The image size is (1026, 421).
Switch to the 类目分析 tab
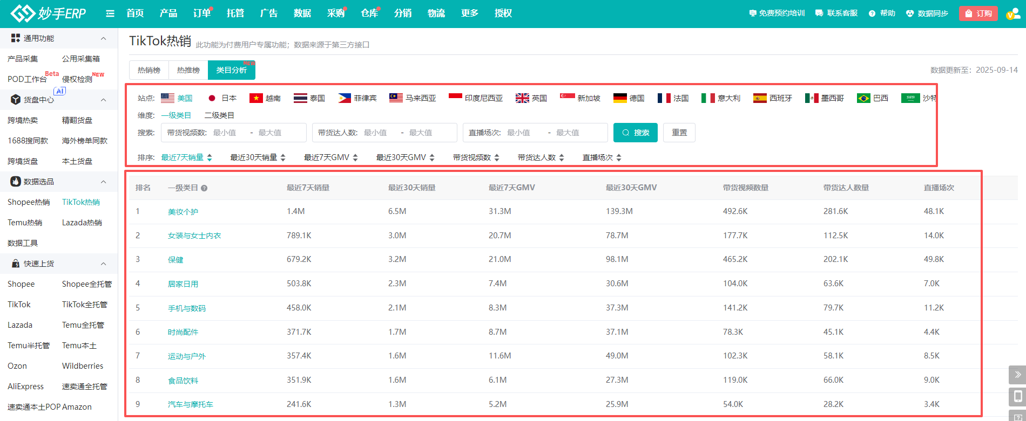point(232,70)
